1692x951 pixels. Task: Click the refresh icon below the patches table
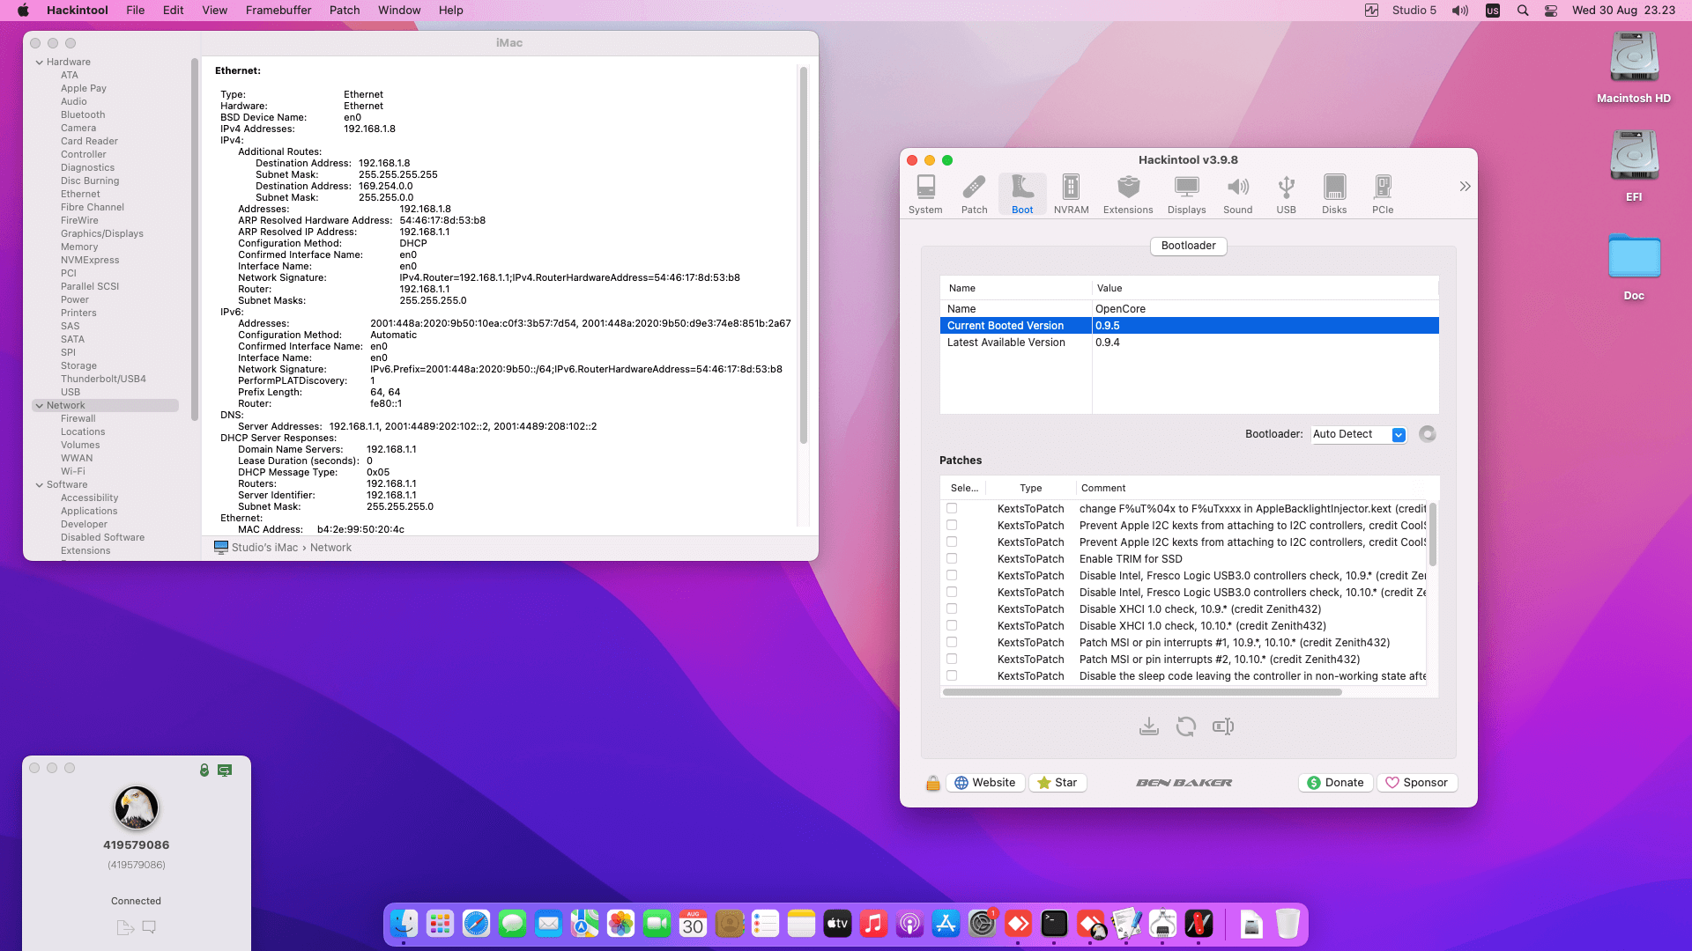pyautogui.click(x=1186, y=726)
